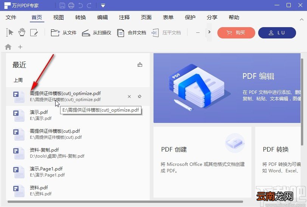Open the quick access customize dropdown
Screen dimensions: 307x207
click(x=103, y=6)
